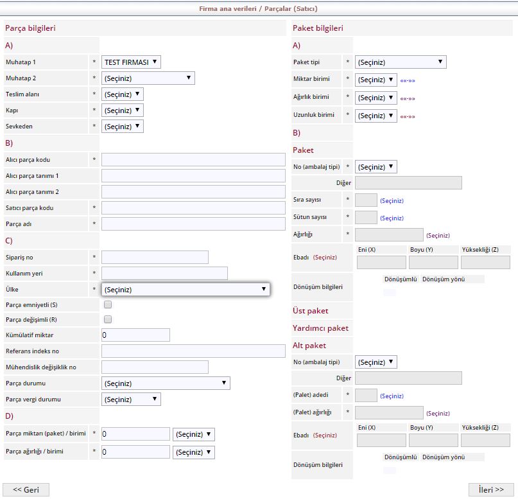The image size is (518, 501).
Task: Click «-» icon next to Ağırlık birimi
Action: point(407,98)
